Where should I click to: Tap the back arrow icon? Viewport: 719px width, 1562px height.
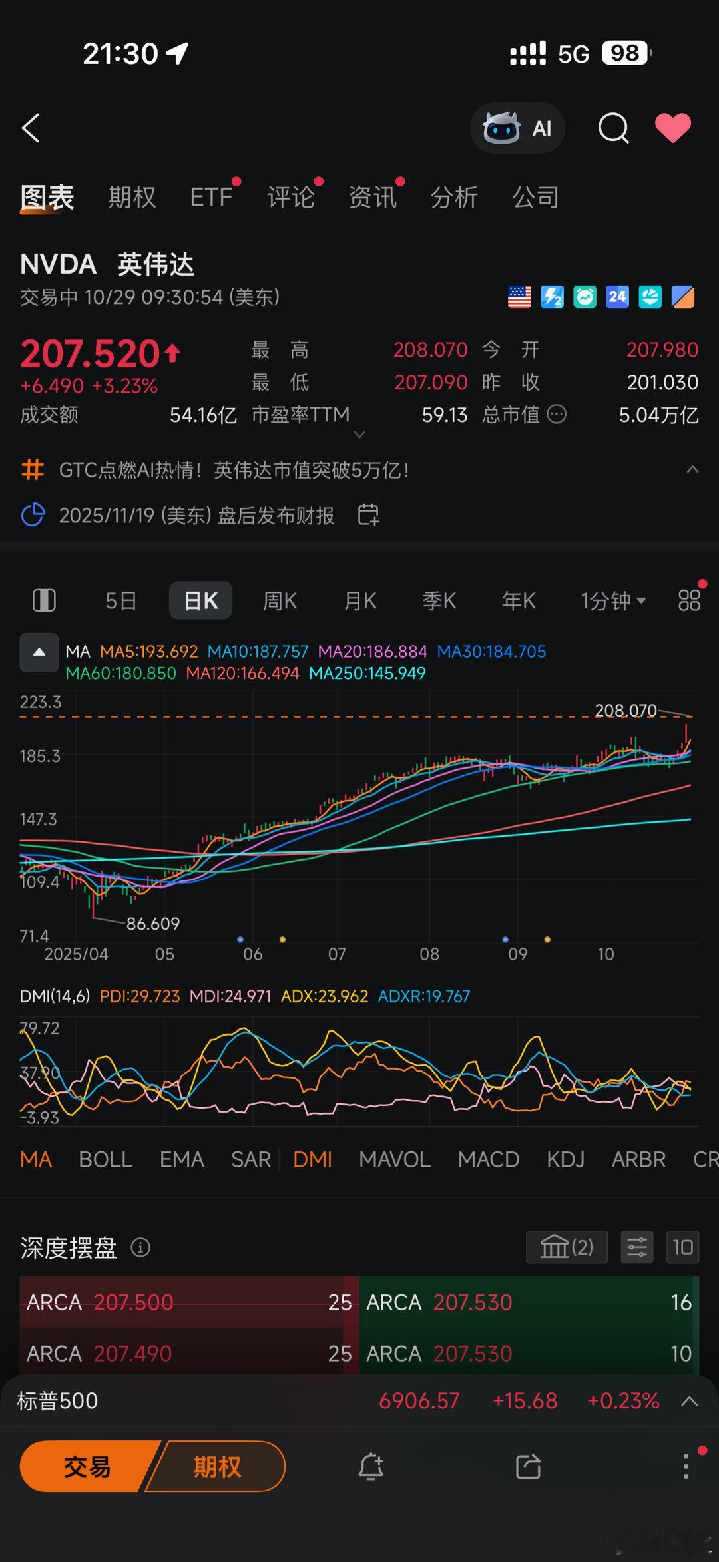31,128
